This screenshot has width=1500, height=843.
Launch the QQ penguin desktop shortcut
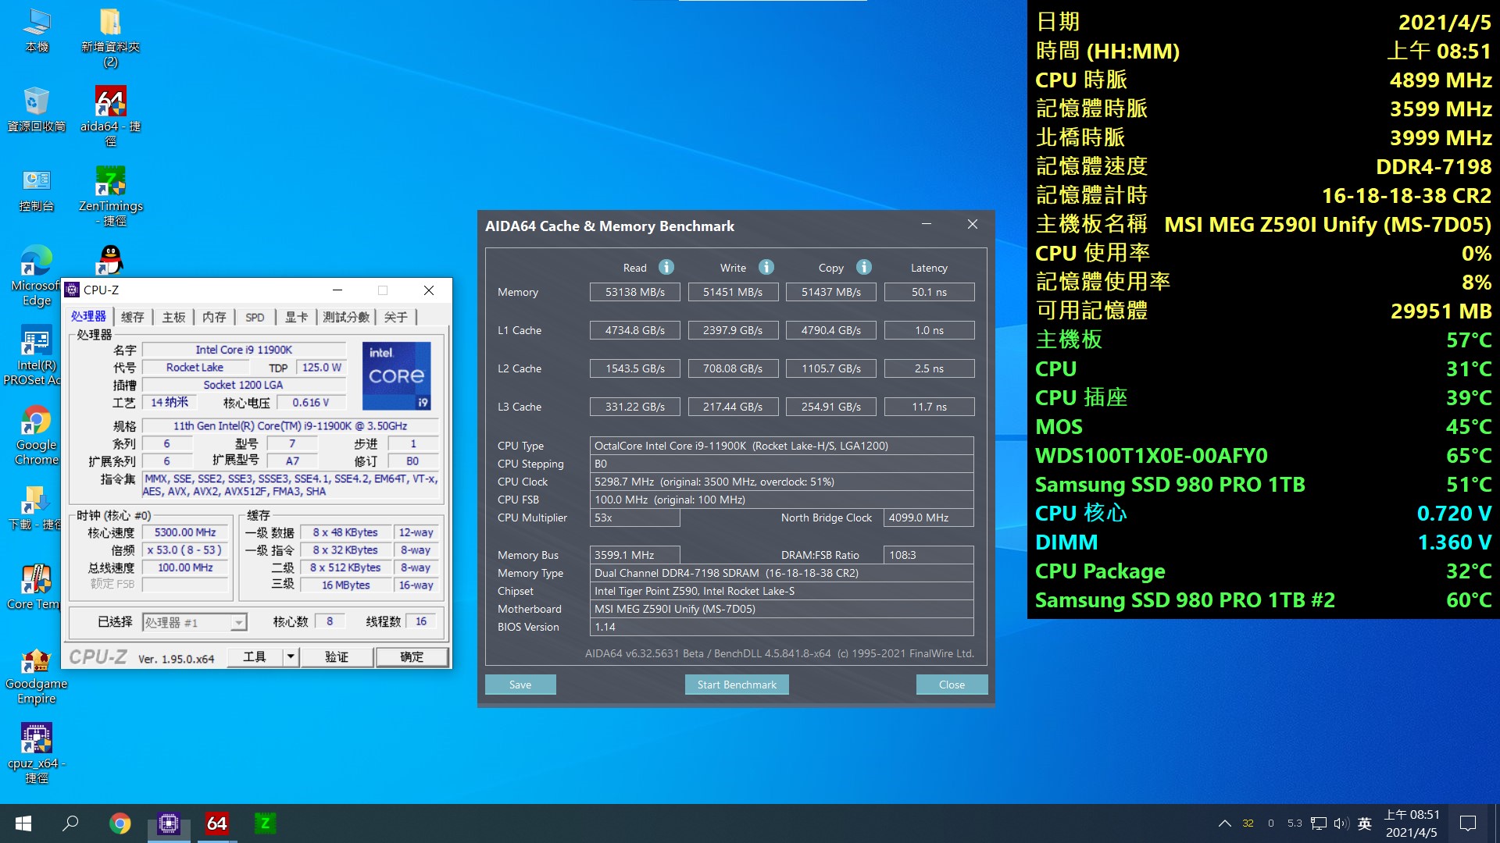click(110, 260)
